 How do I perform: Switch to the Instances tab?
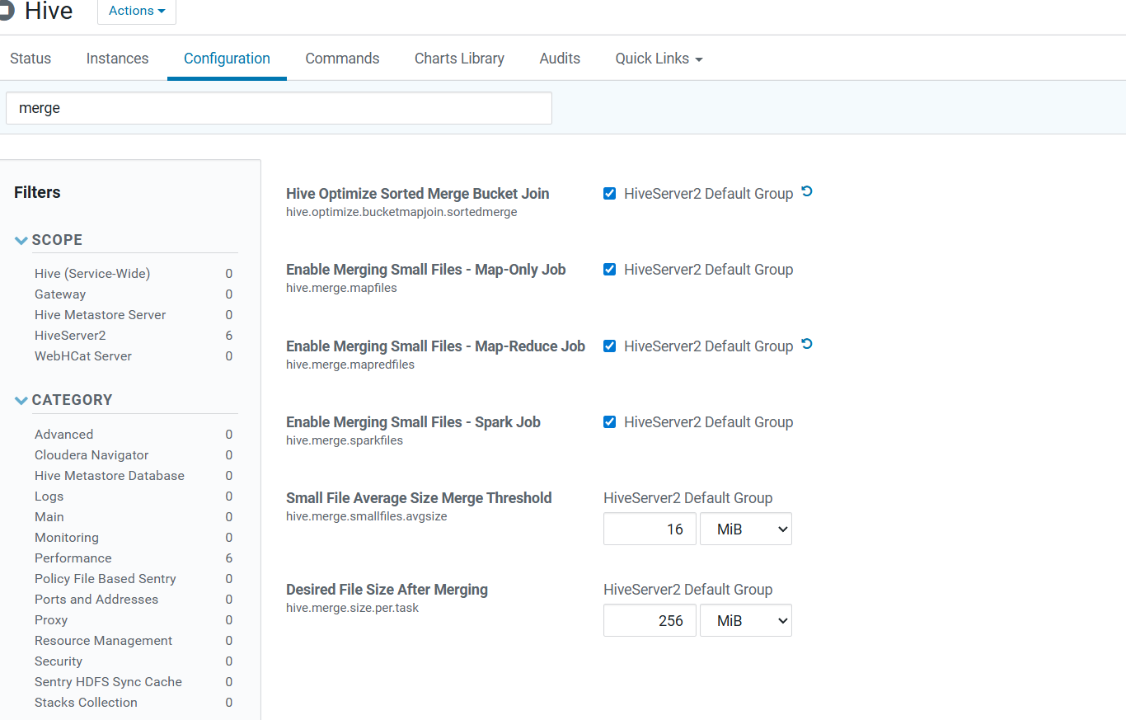pos(117,59)
